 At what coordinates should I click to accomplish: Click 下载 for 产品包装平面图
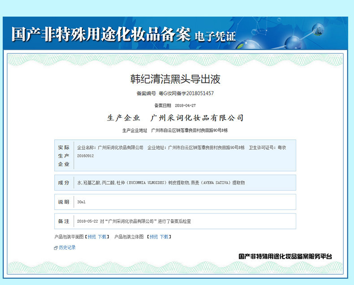[102, 237]
